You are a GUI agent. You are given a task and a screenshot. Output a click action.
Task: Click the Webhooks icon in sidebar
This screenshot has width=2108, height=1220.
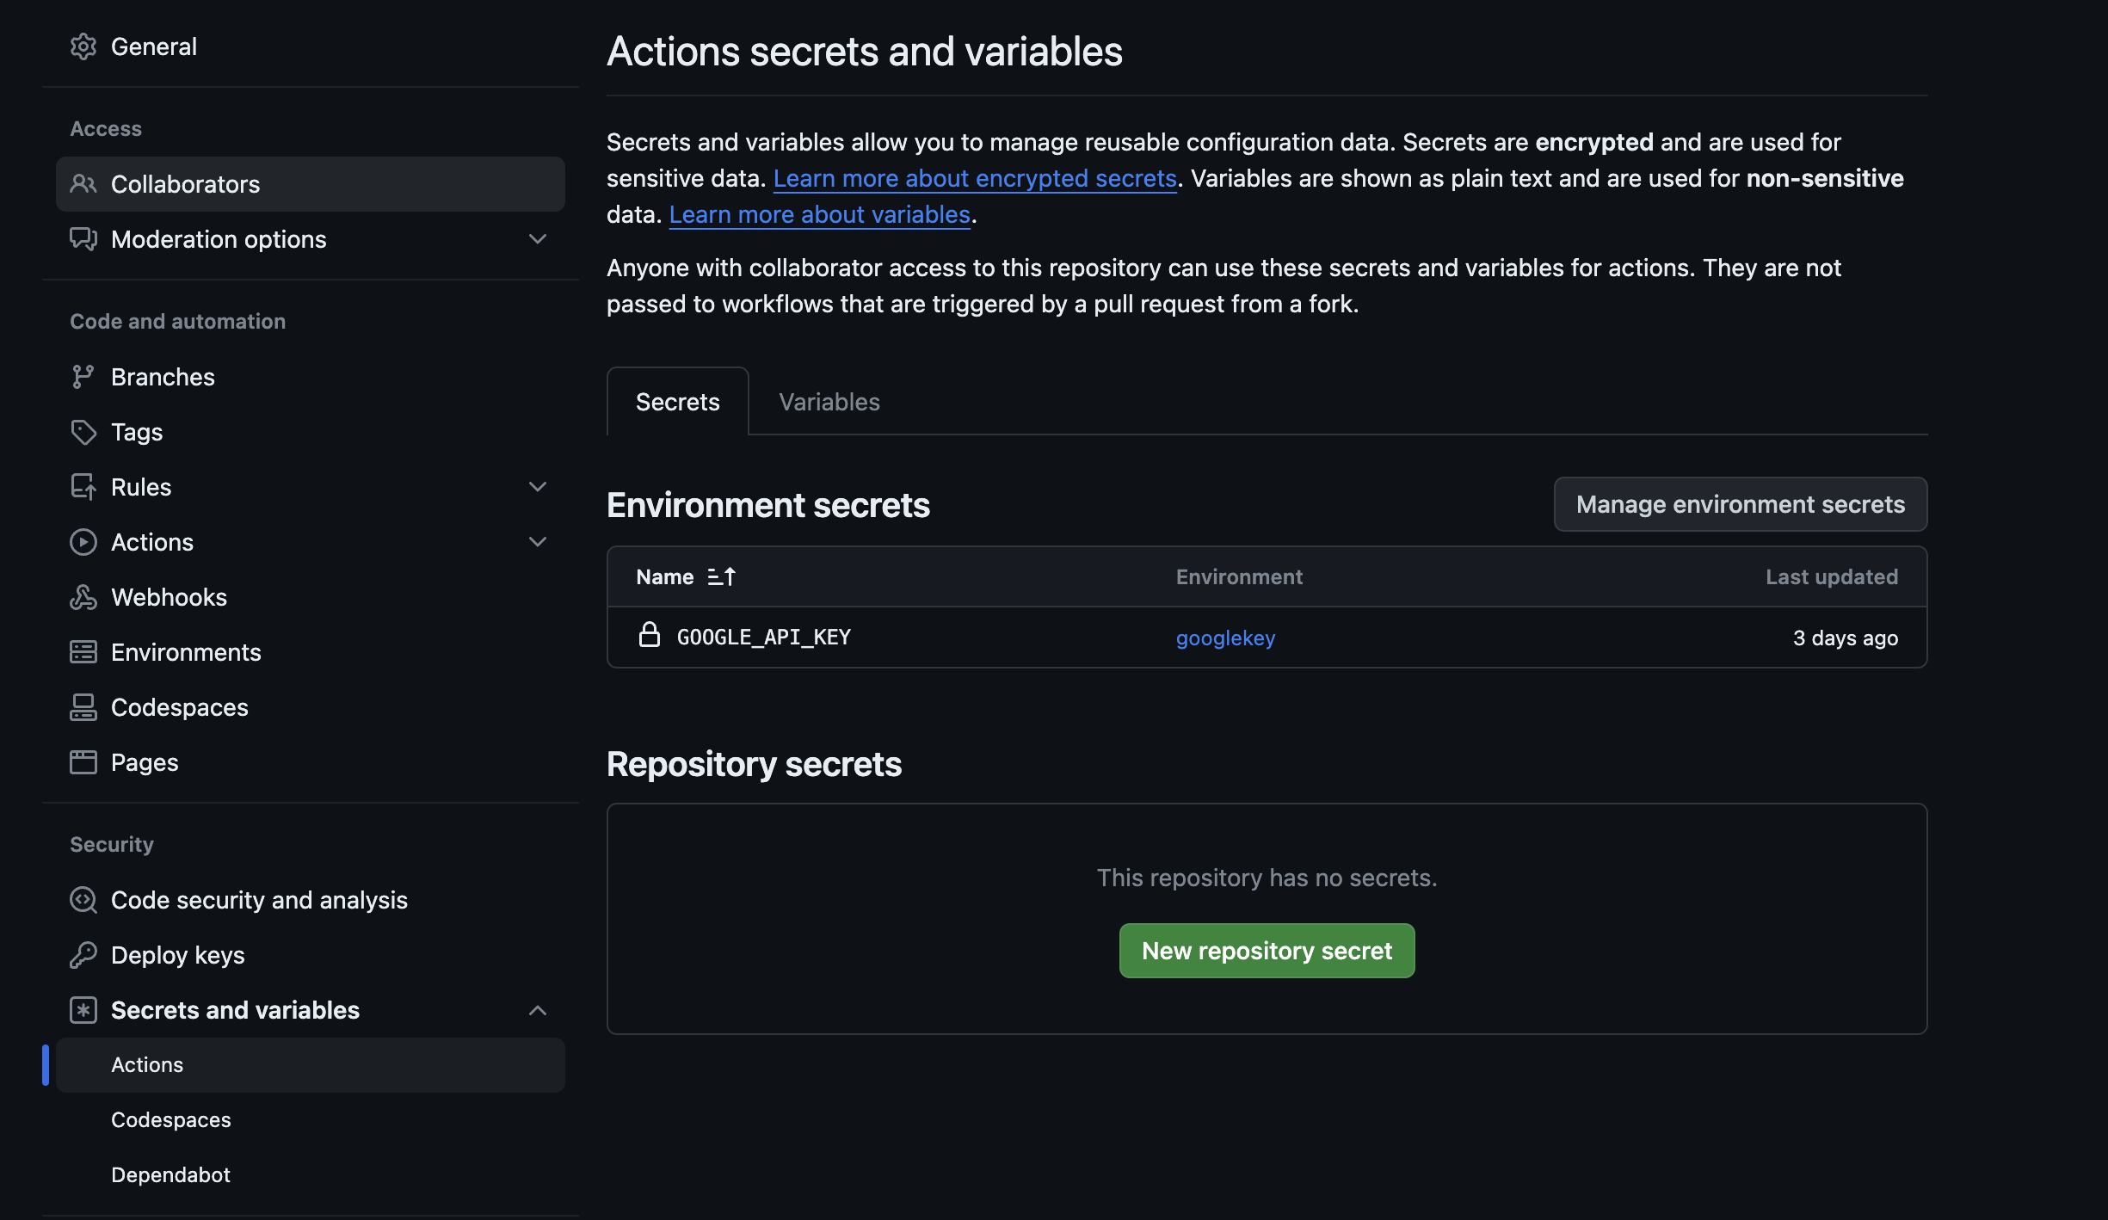83,597
